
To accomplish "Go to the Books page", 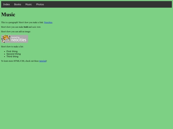I will pyautogui.click(x=18, y=4).
